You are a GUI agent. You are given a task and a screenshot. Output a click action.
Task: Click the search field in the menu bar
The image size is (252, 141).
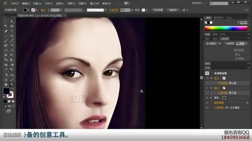coord(219,4)
